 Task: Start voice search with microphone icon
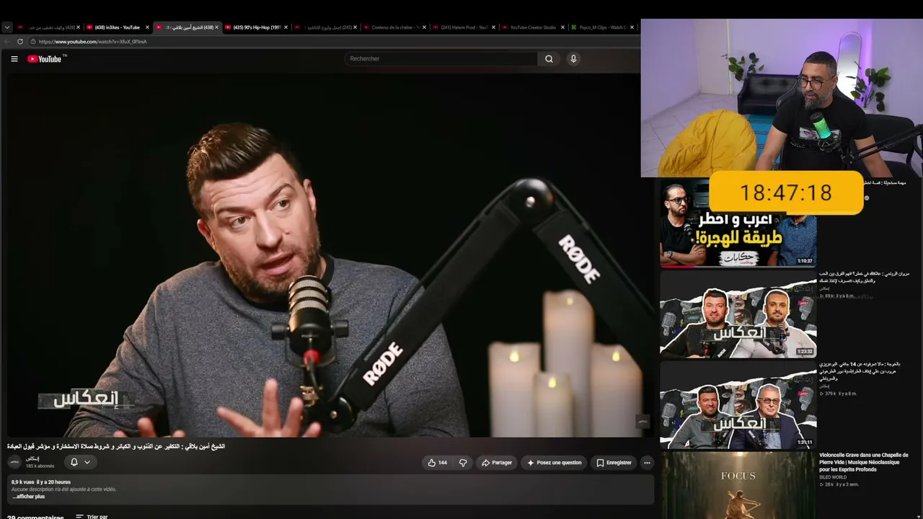click(x=573, y=59)
